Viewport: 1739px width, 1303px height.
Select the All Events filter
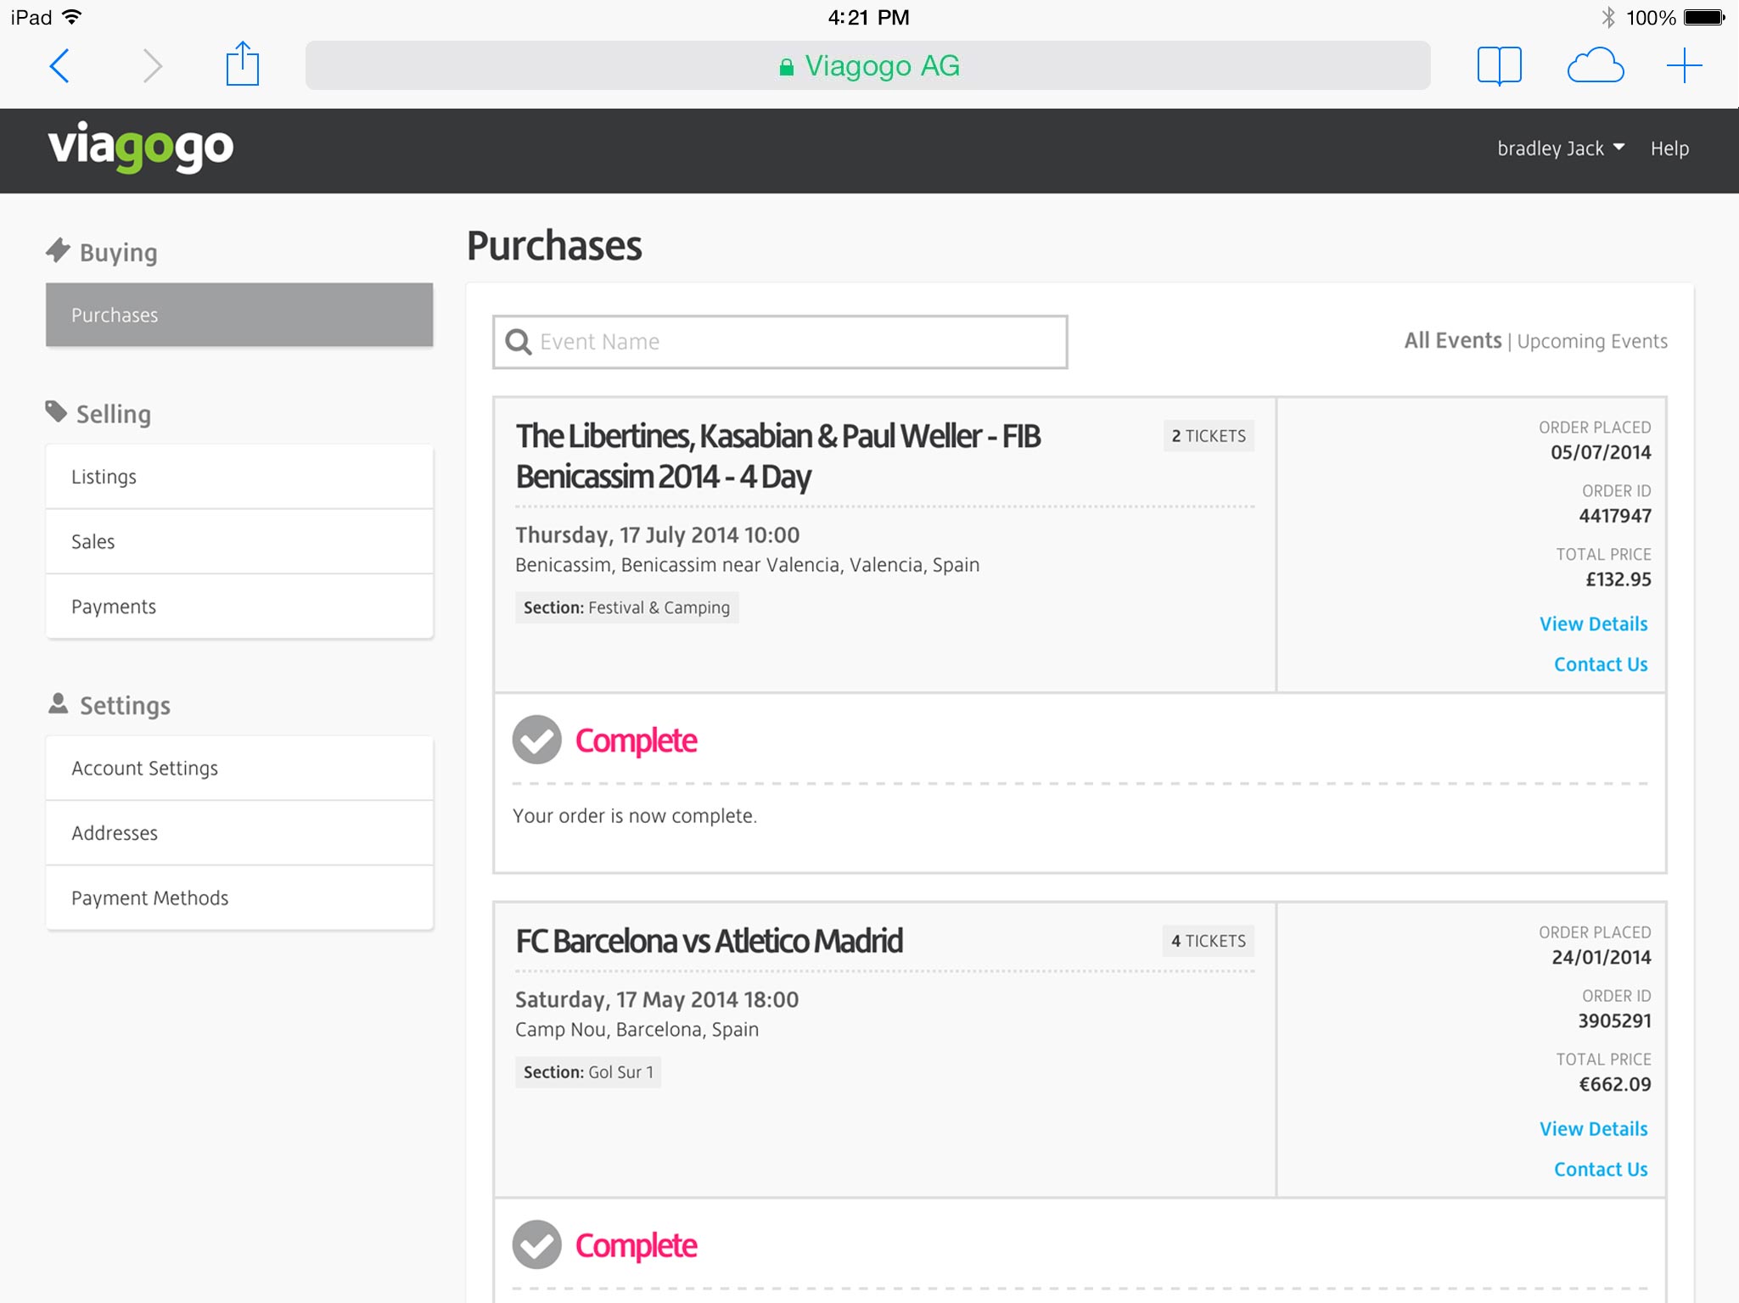(x=1452, y=341)
